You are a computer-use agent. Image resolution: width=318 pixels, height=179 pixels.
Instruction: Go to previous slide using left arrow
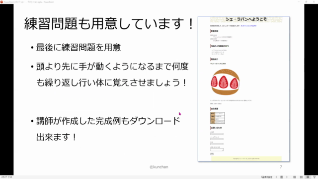click(x=276, y=177)
